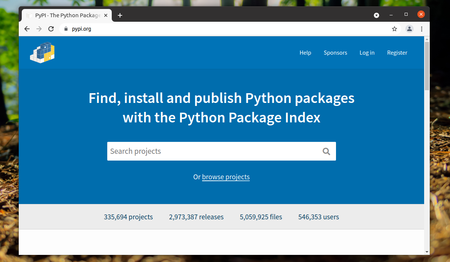Click the browser forward arrow
Viewport: 450px width, 262px height.
pyautogui.click(x=39, y=29)
